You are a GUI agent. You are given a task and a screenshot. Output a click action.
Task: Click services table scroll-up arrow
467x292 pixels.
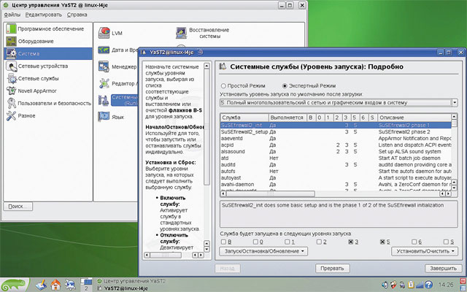(454, 117)
